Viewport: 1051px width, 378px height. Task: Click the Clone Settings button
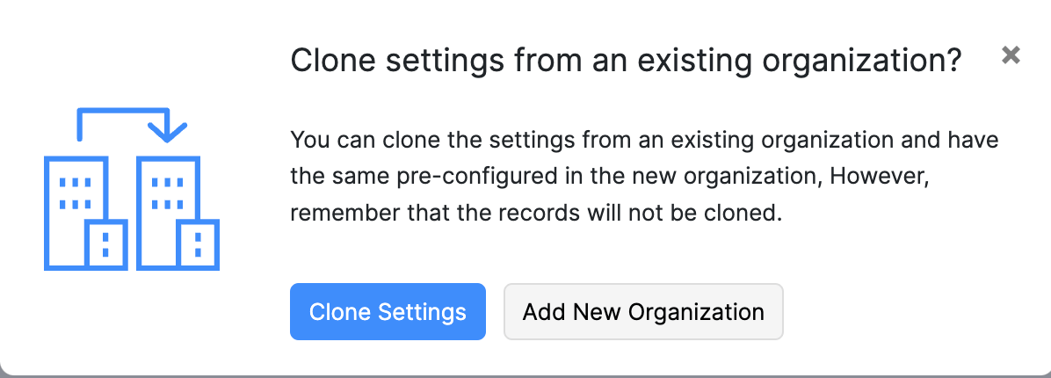(388, 311)
